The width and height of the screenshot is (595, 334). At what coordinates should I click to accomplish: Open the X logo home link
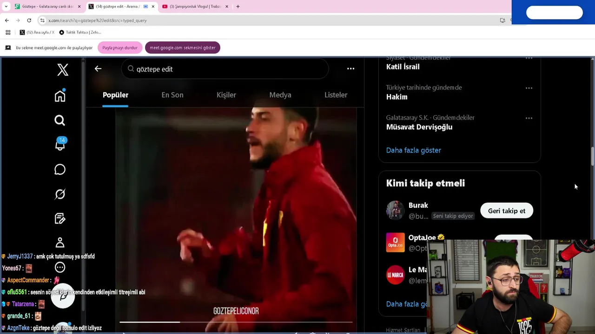(63, 70)
